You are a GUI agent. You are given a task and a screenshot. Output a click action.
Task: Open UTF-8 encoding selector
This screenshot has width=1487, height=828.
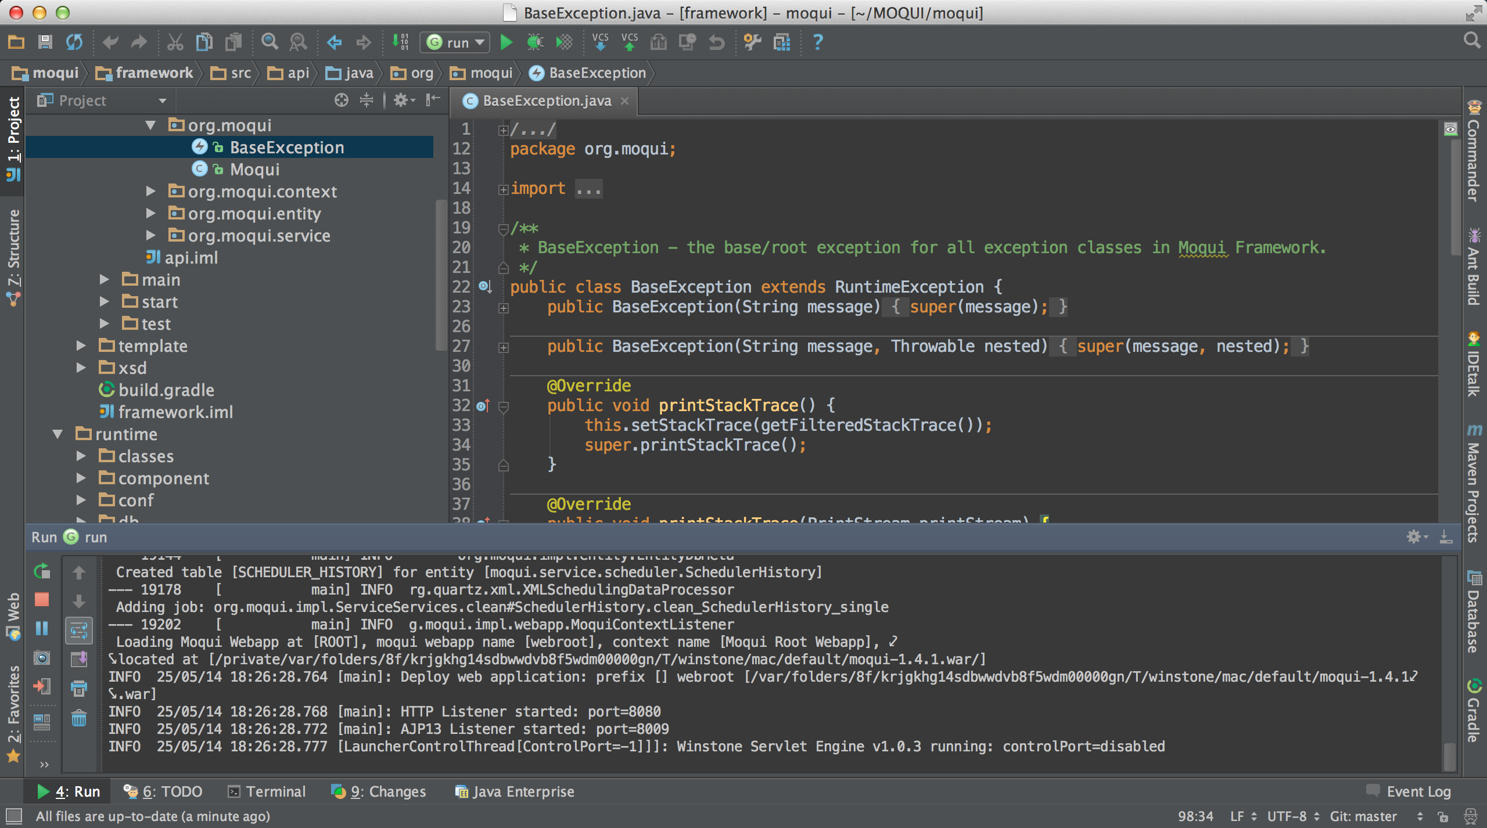(1293, 816)
